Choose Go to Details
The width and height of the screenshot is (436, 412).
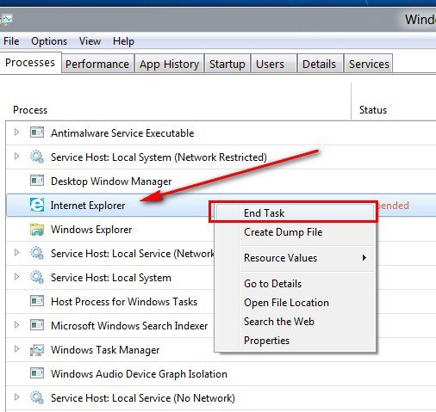click(295, 284)
